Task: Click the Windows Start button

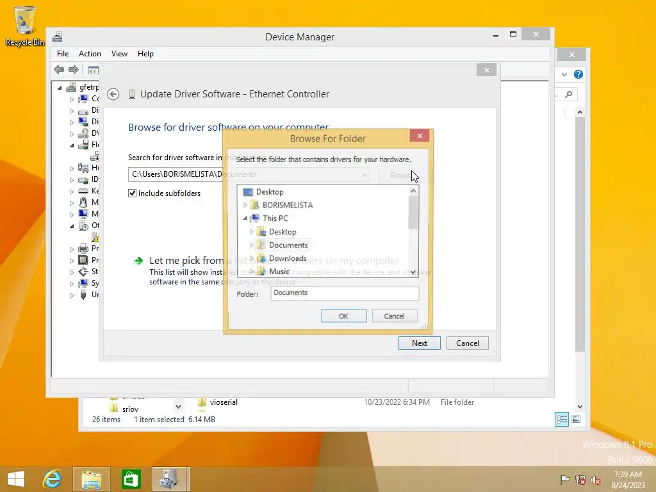Action: [x=16, y=479]
